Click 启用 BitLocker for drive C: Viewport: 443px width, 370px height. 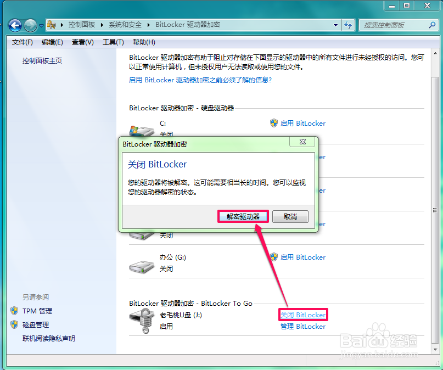coord(303,124)
